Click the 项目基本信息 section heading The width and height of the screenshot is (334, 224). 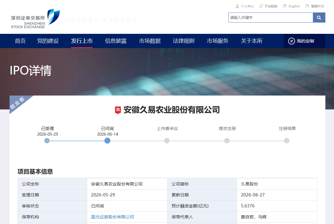coord(35,171)
